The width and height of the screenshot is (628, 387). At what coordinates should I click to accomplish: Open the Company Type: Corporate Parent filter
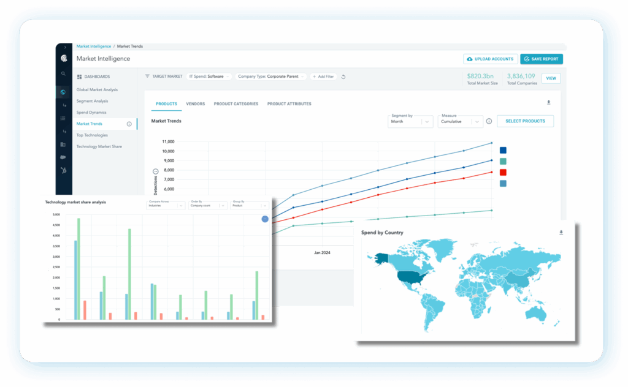click(270, 77)
